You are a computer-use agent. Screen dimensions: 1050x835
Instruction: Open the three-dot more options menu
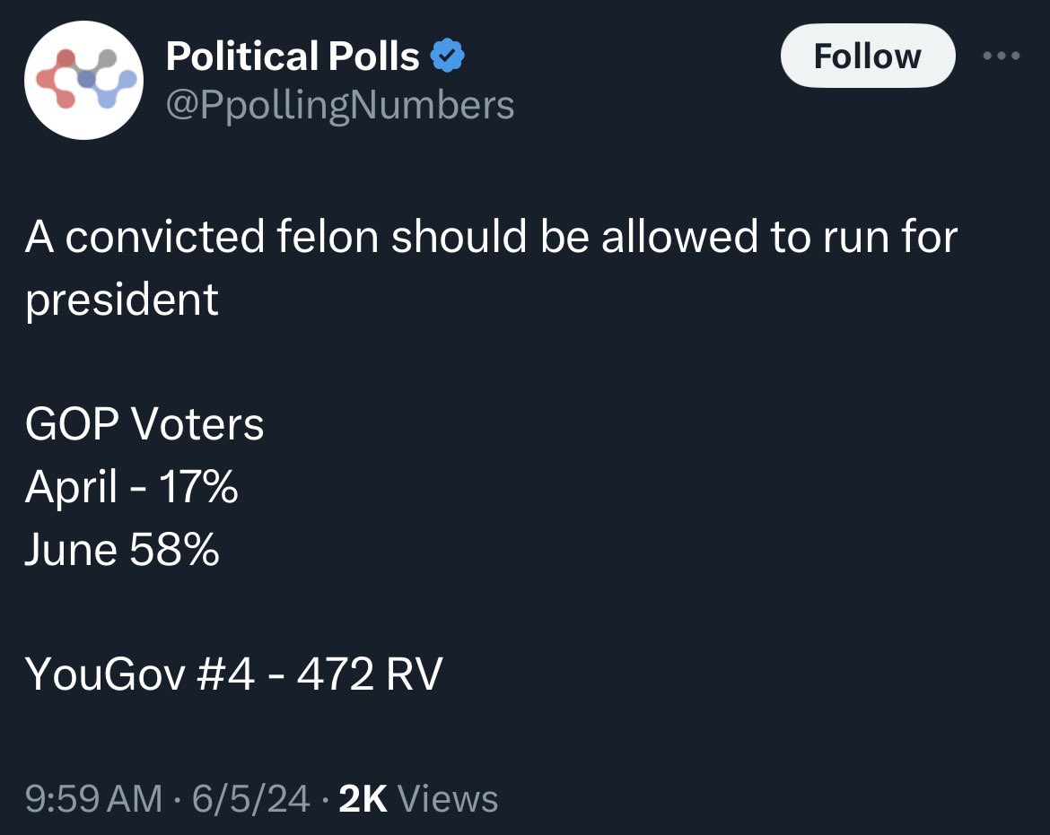coord(1002,56)
